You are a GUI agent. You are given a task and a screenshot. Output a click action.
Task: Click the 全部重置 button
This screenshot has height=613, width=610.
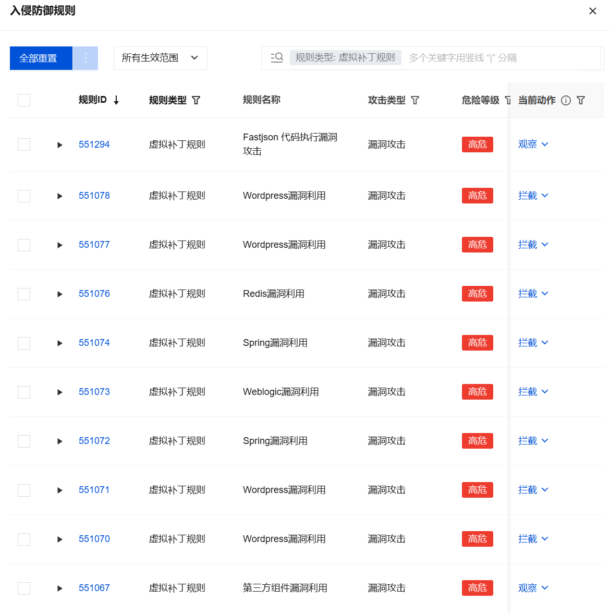pos(41,58)
